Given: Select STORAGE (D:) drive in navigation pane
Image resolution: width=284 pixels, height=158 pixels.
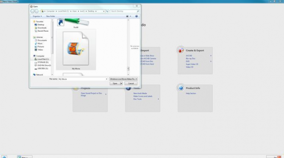Looking at the screenshot, I should 43,62.
